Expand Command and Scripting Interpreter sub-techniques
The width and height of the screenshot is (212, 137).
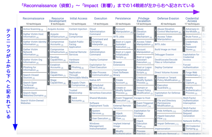click(x=90, y=42)
